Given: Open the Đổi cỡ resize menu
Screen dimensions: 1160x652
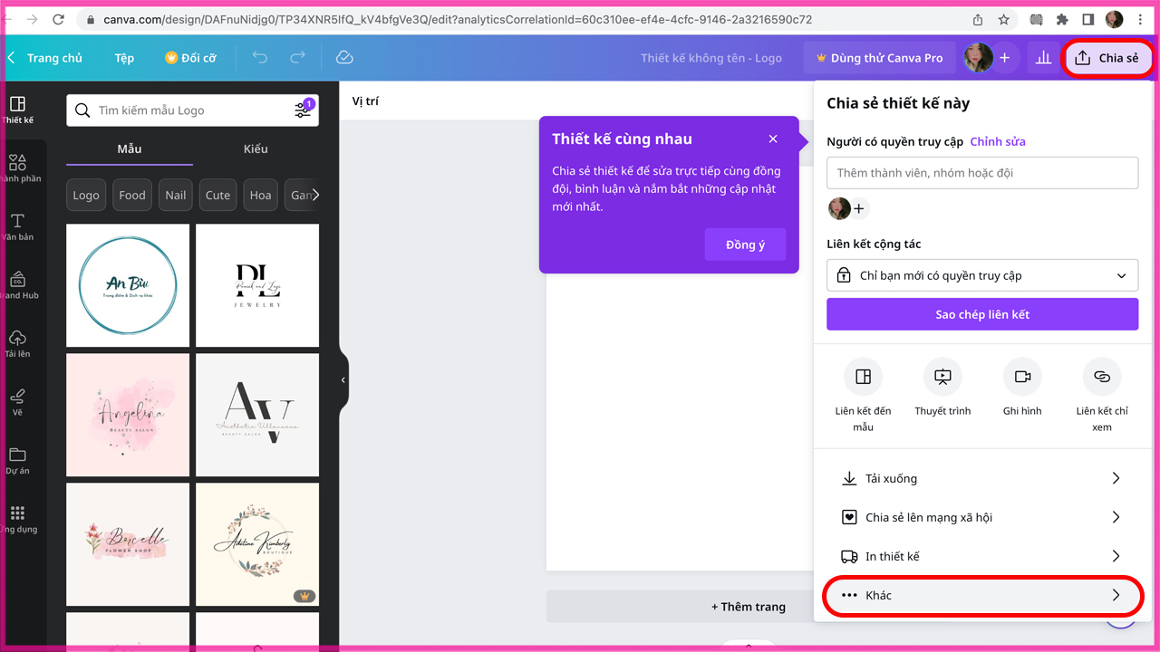Looking at the screenshot, I should point(190,58).
